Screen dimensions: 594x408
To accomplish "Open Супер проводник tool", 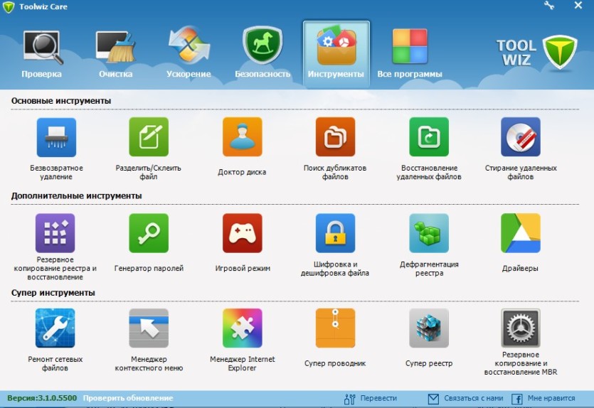I will (335, 328).
